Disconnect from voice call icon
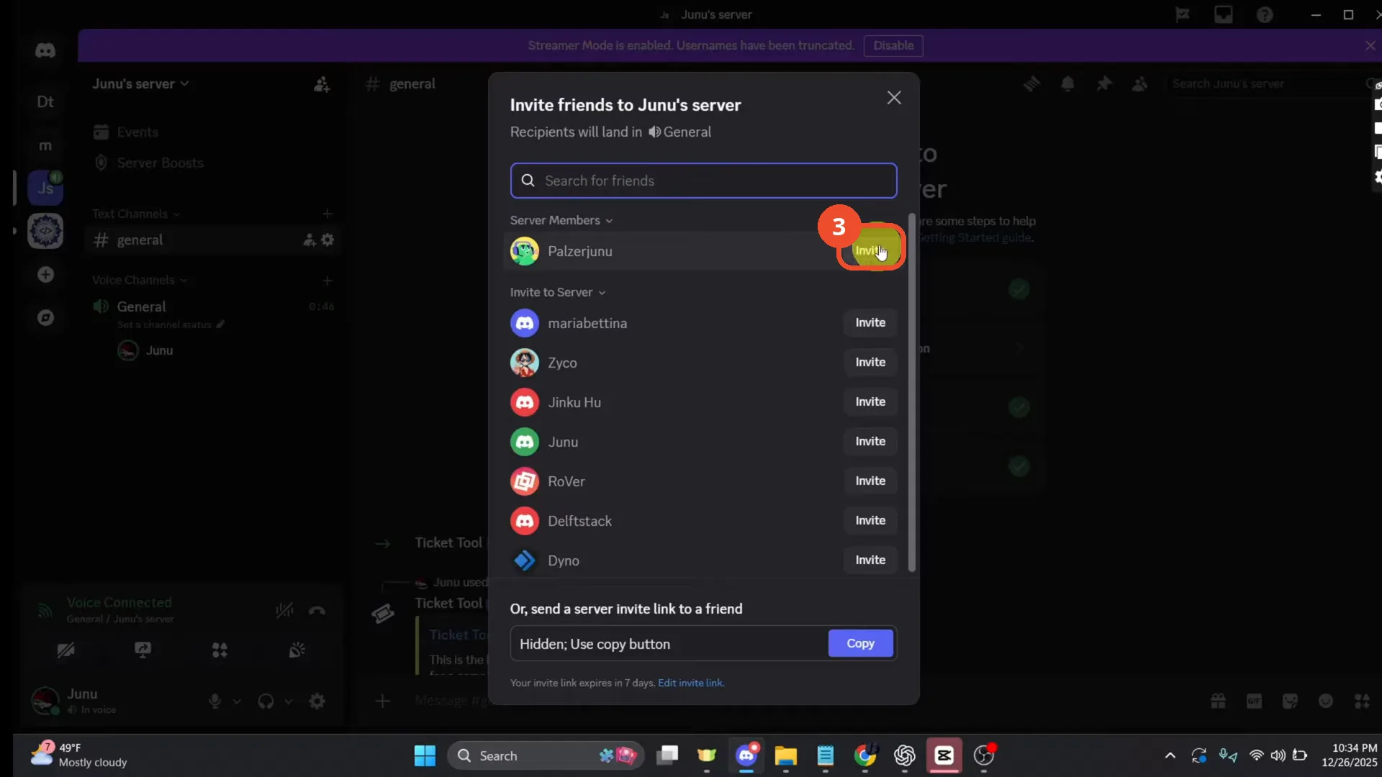The width and height of the screenshot is (1382, 777). pos(317,611)
